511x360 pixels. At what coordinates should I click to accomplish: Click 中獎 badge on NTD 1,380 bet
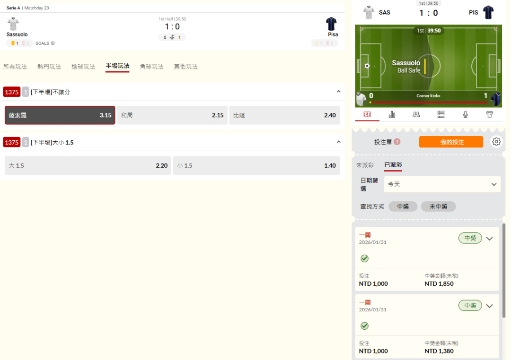(x=470, y=306)
